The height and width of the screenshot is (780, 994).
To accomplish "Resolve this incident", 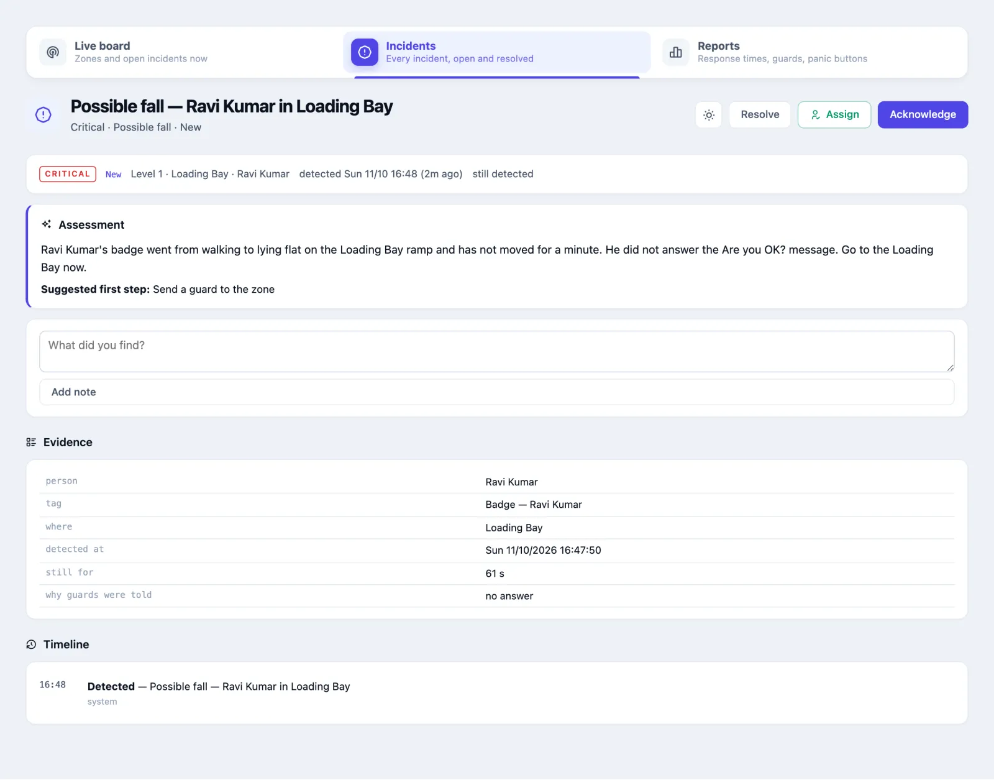I will pyautogui.click(x=760, y=115).
